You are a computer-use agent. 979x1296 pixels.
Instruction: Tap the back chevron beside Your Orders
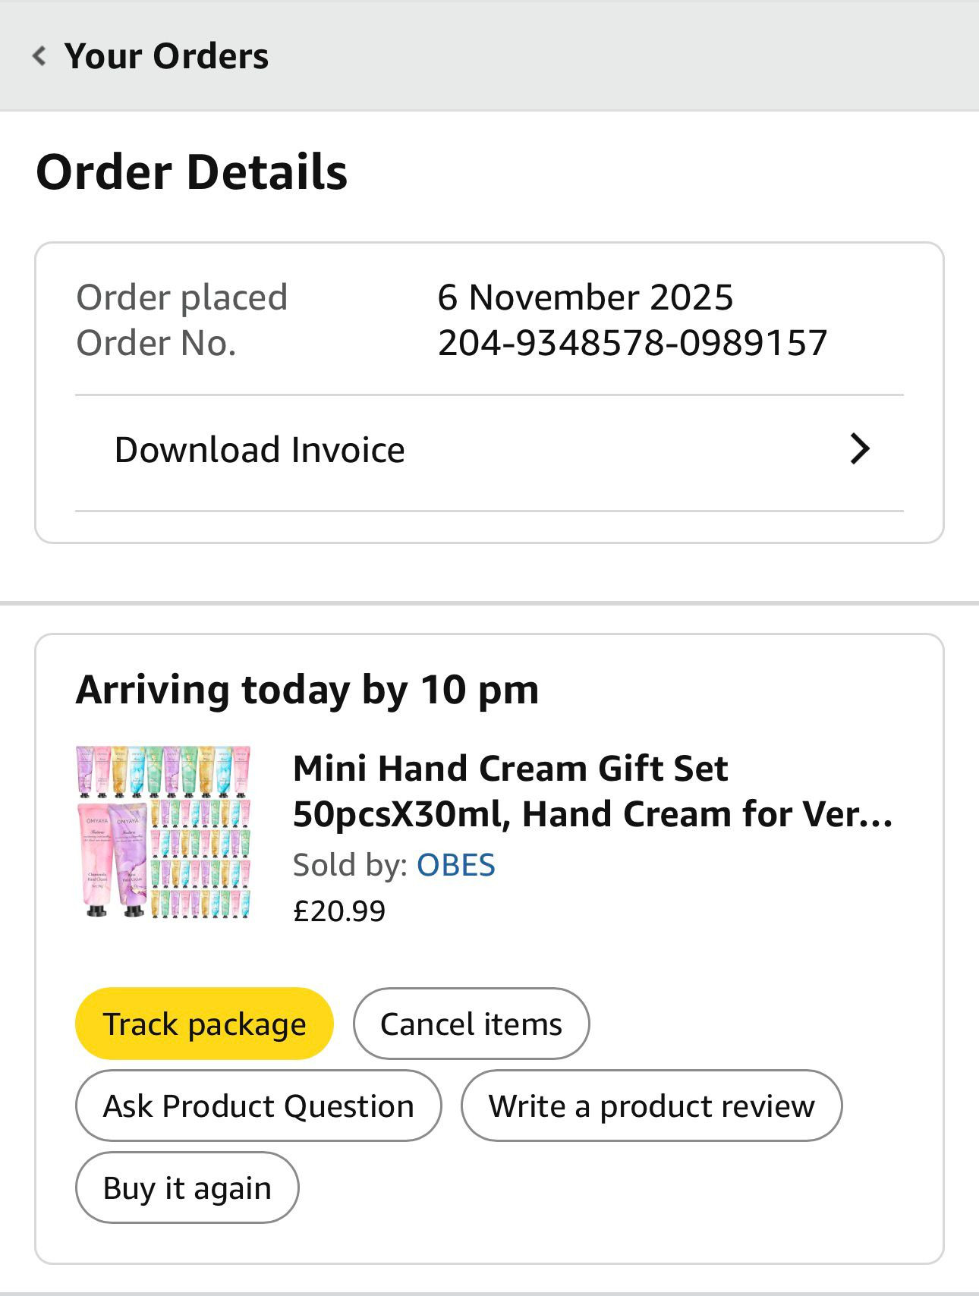[x=39, y=56]
